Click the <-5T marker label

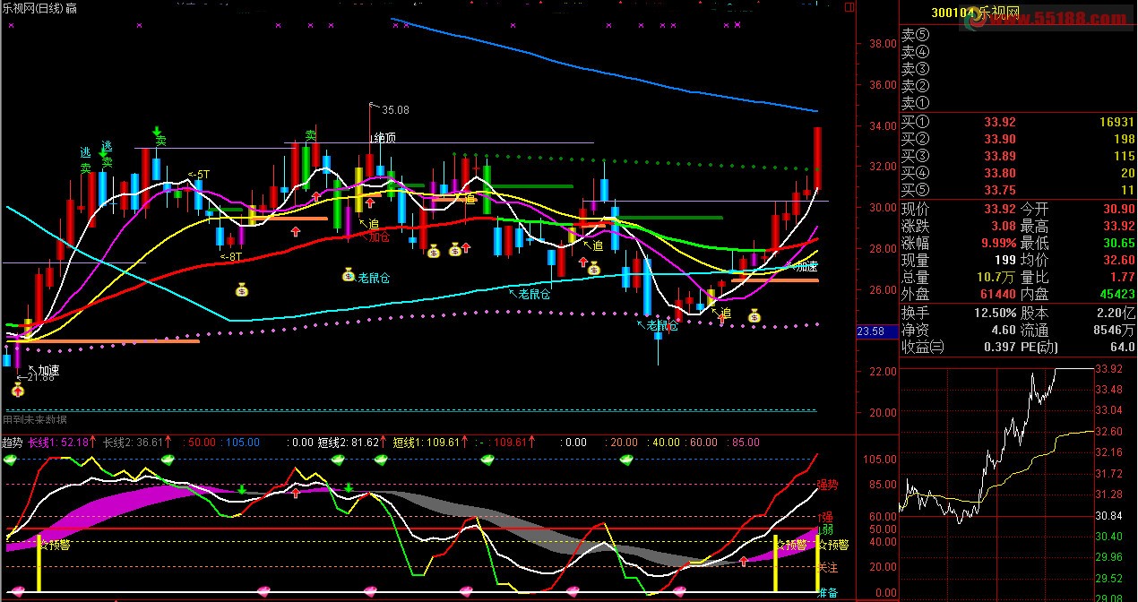point(198,175)
